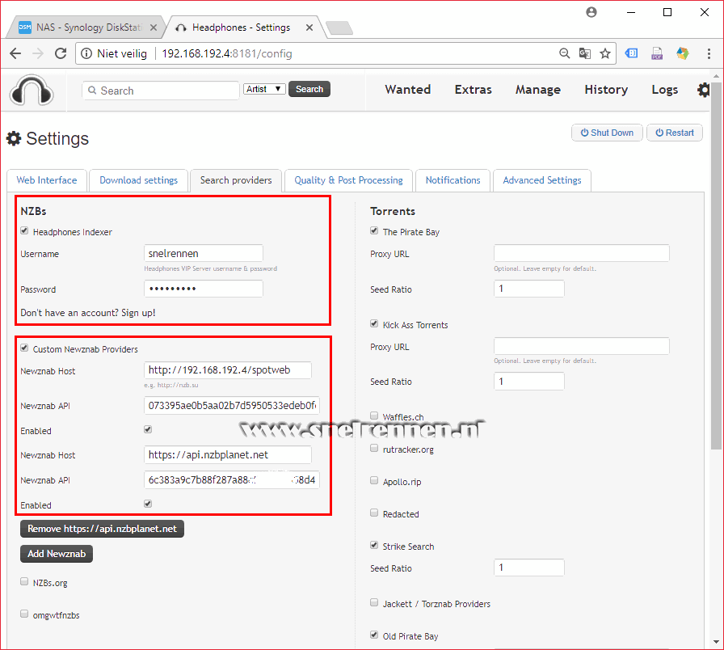Click The Pirate Bay Proxy URL field
Screen dimensions: 724x650
pos(581,253)
